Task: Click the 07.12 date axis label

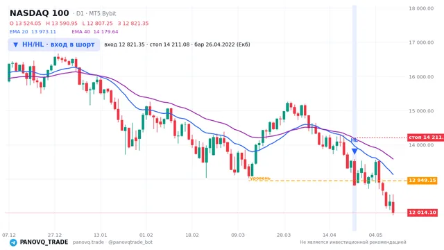Action: click(9, 235)
